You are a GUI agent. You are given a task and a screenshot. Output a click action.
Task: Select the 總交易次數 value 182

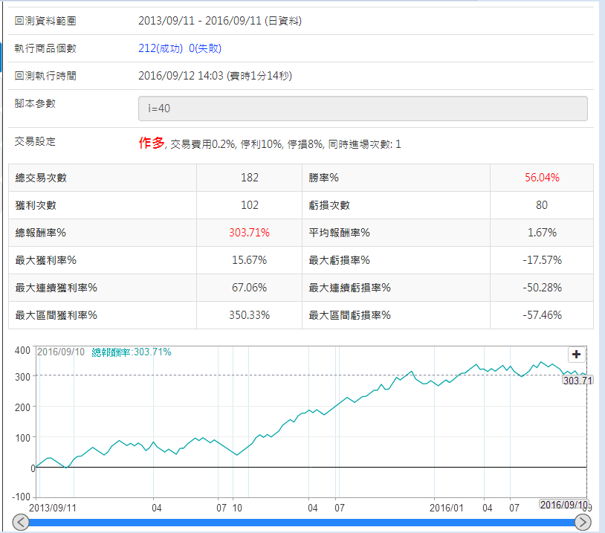(250, 178)
